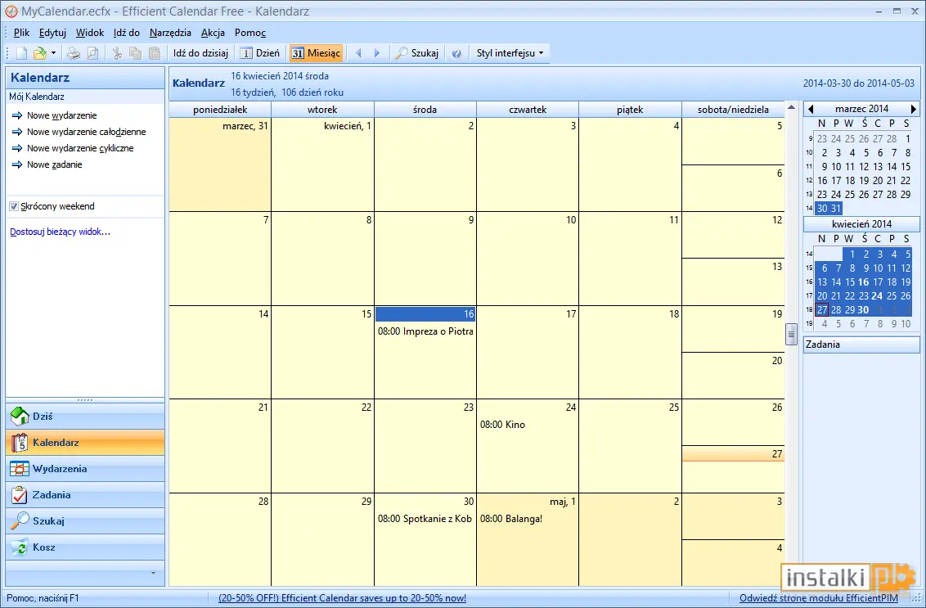Click the Help question mark icon

pos(456,53)
